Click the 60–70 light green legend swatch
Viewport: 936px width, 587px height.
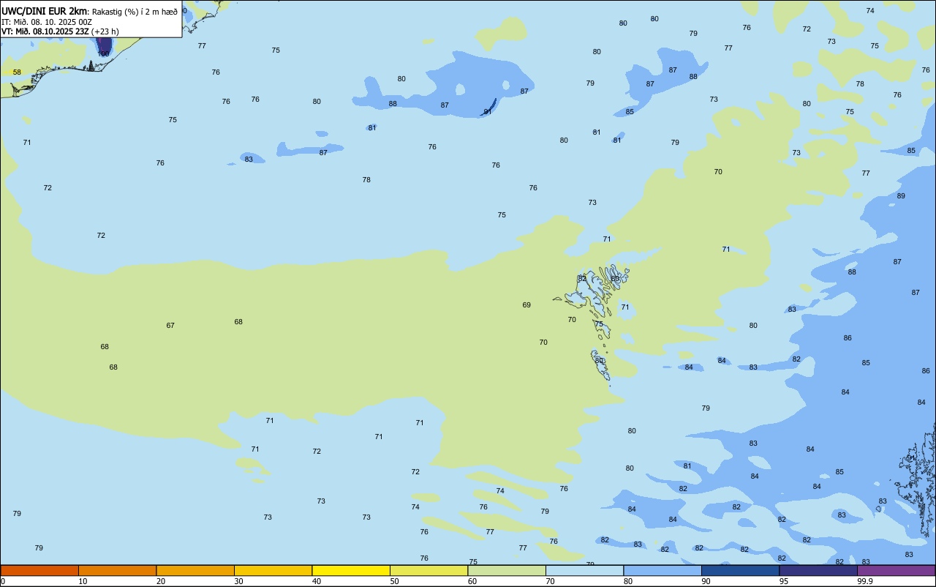[507, 570]
